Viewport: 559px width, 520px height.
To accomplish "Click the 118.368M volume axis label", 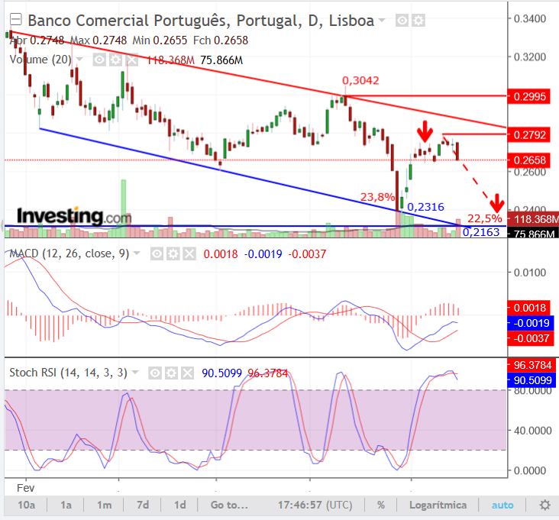I will coord(533,219).
